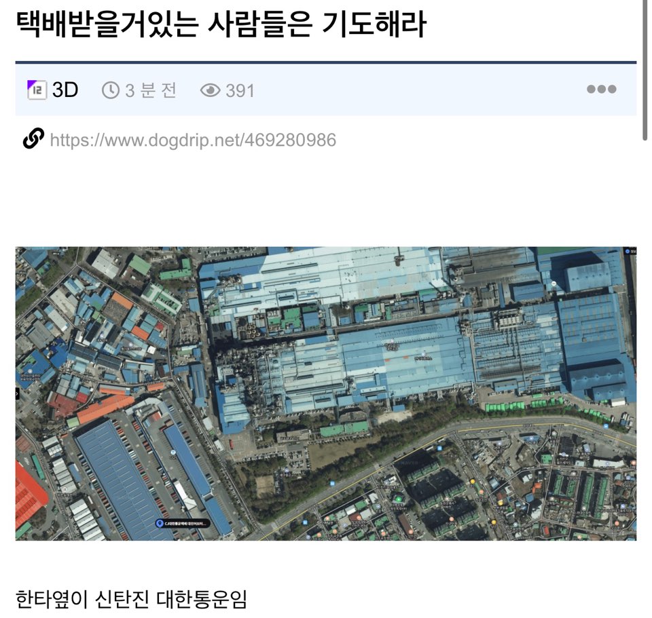652x618 pixels.
Task: Click the text '한타옆이 신탄진 대한통운임'
Action: (131, 599)
